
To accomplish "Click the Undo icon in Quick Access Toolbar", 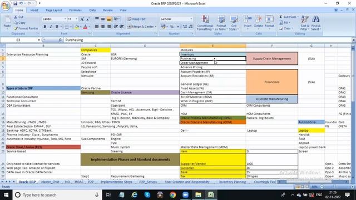I will tap(21, 3).
